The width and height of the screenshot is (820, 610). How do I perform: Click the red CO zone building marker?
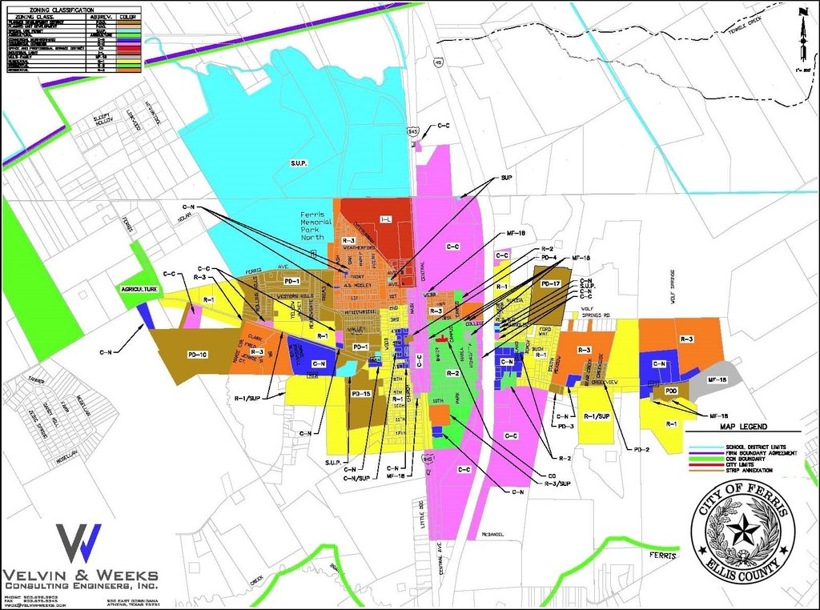442,338
